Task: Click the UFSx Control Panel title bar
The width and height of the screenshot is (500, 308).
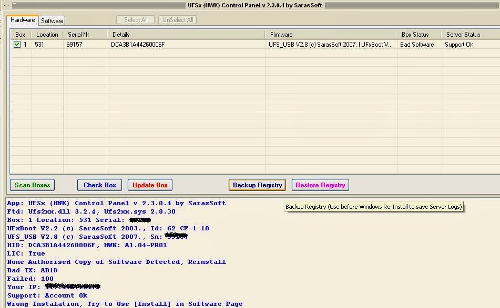Action: point(250,5)
